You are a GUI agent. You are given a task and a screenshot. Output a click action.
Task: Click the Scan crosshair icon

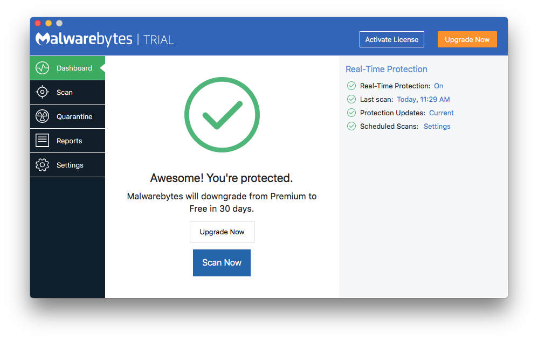click(x=42, y=92)
